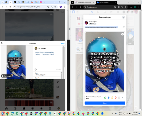
Task: Open Instagram Messenger icon in bottom bar
Action: click(x=41, y=108)
